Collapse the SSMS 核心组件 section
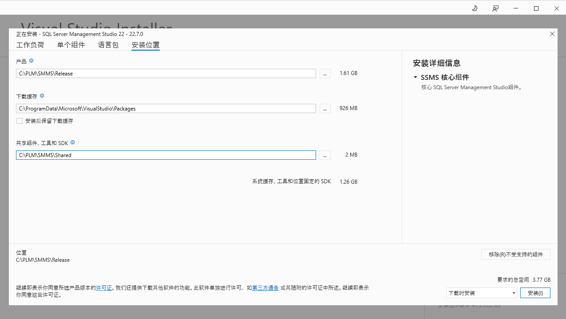This screenshot has height=319, width=566. pyautogui.click(x=416, y=77)
